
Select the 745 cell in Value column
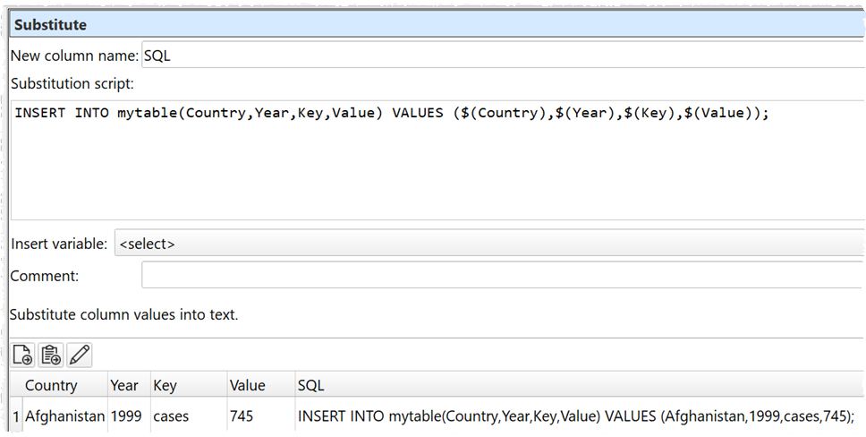[242, 416]
